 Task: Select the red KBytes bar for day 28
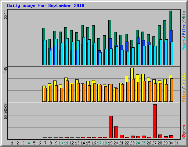point(160,136)
